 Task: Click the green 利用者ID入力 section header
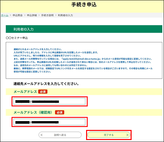[84, 29]
